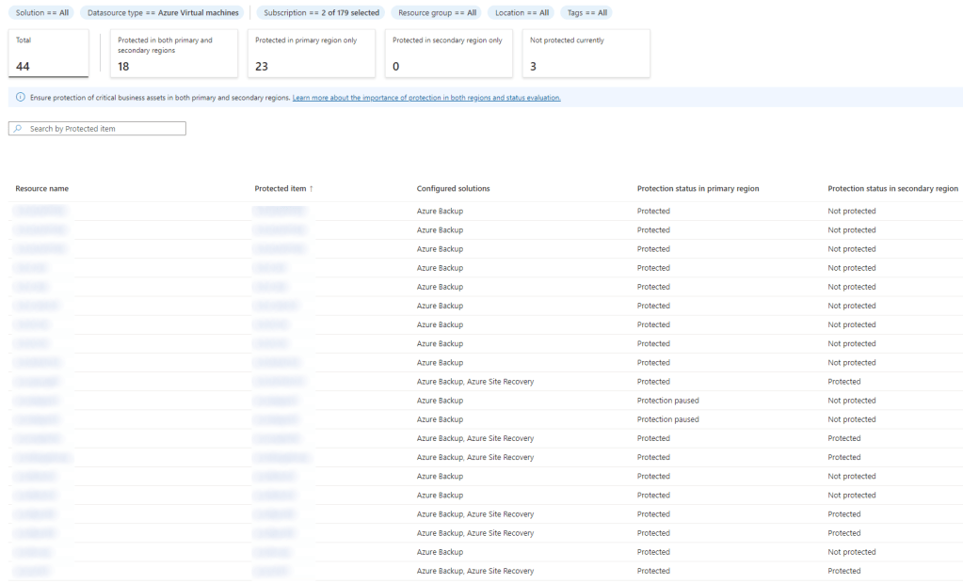Click the Protection status in primary region header
963x583 pixels.
698,189
